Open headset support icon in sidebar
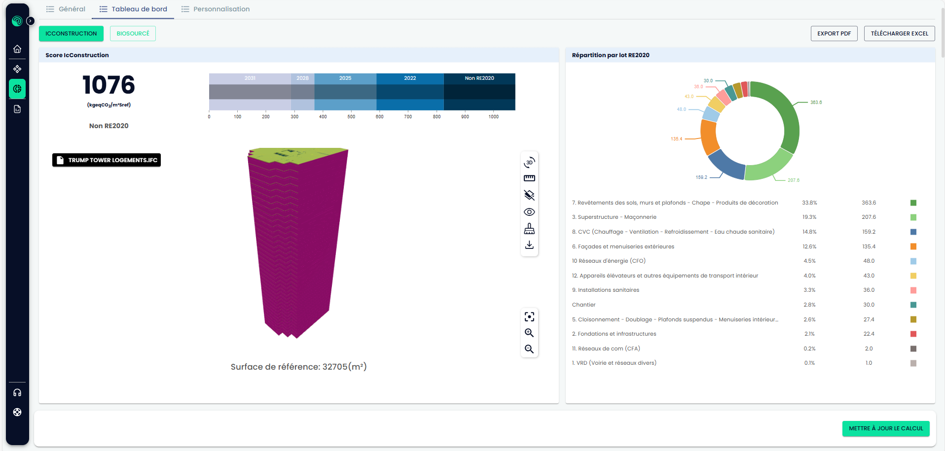The width and height of the screenshot is (945, 451). pos(17,393)
